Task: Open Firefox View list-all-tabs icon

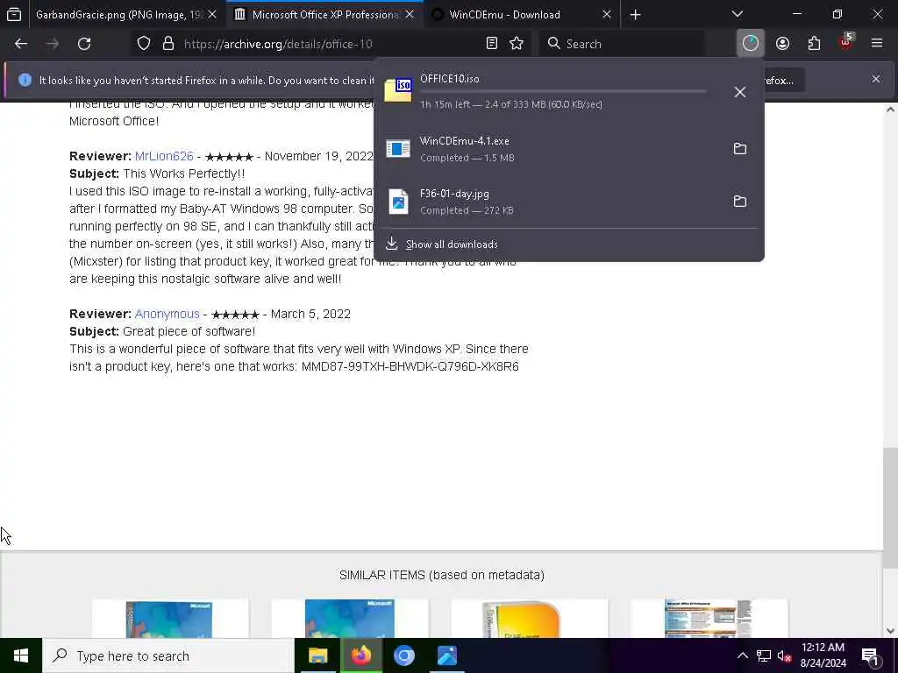Action: 14,14
